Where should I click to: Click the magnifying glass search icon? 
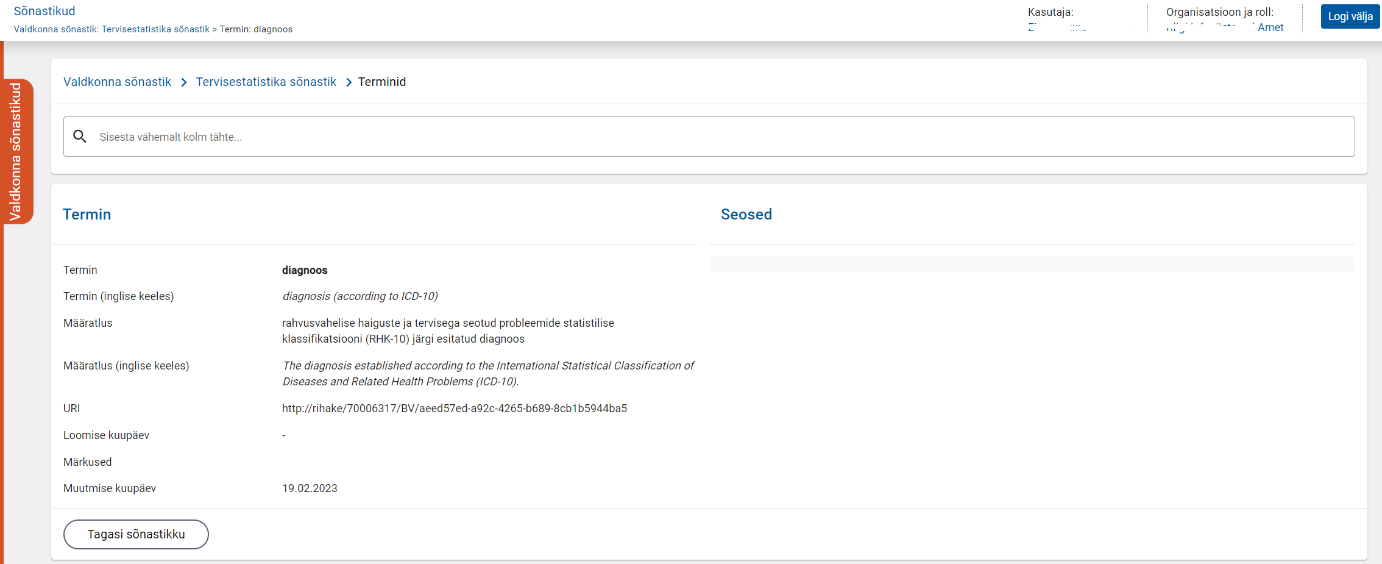tap(80, 137)
